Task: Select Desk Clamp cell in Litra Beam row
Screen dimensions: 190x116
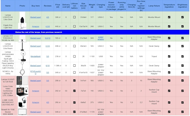Action: click(x=154, y=46)
